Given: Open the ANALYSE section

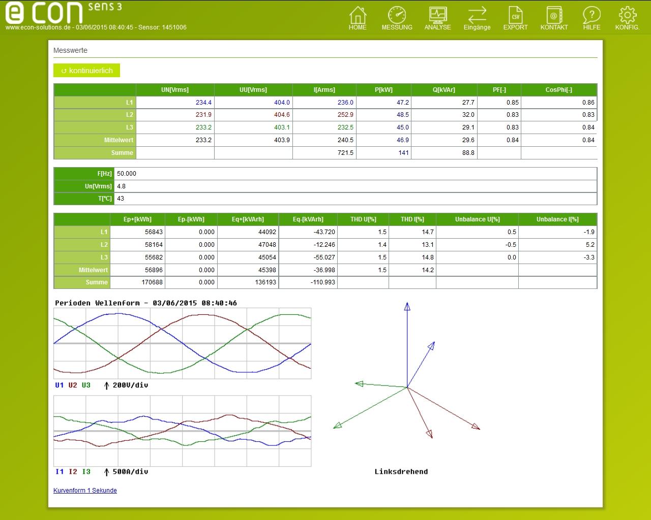Looking at the screenshot, I should pyautogui.click(x=437, y=18).
